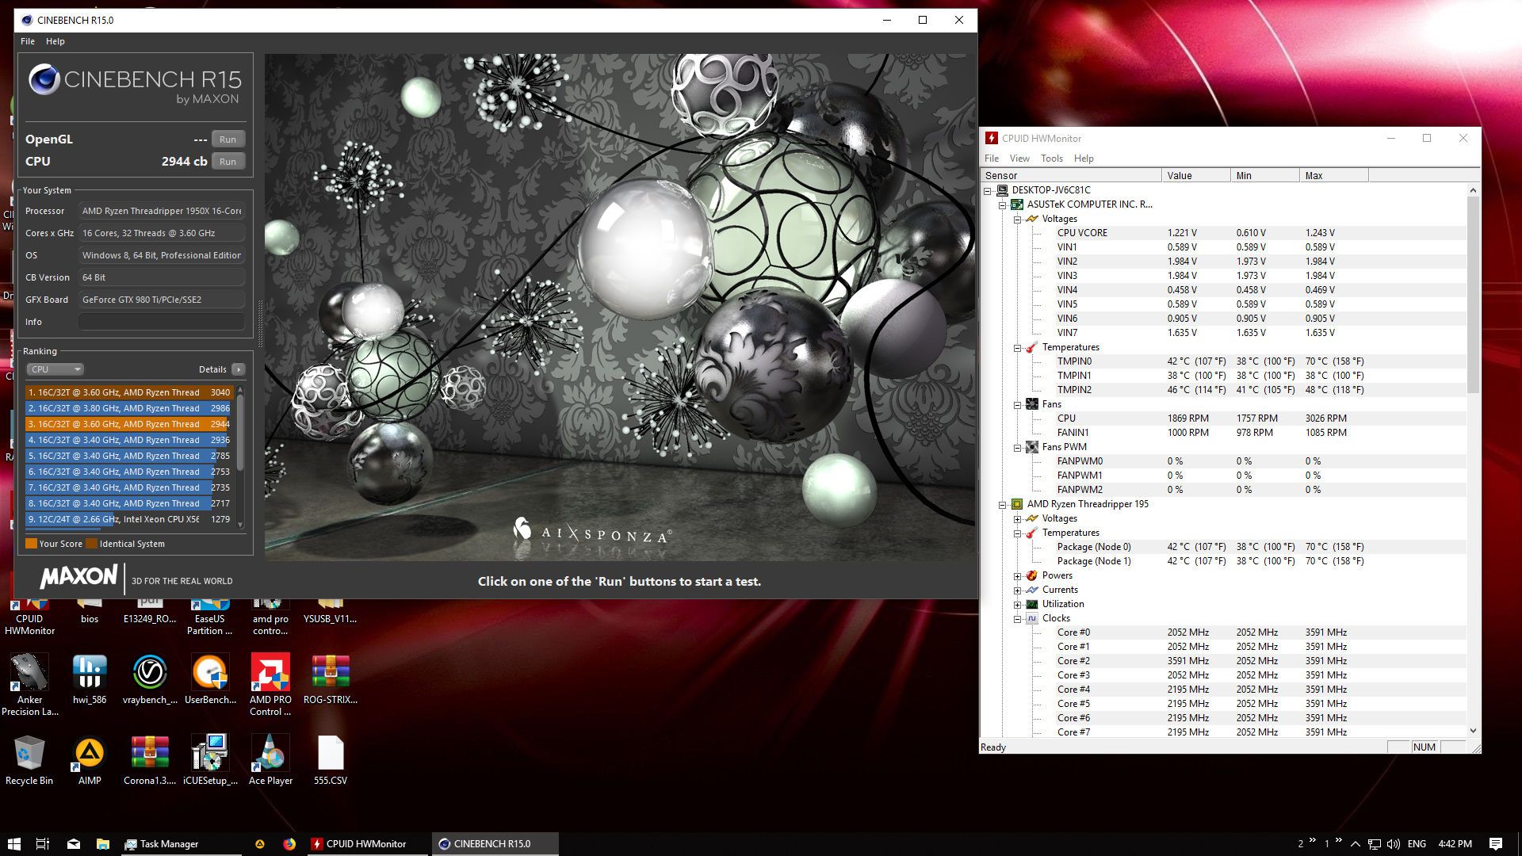Select the ROG-STRIX archive on the desktop

tap(331, 679)
